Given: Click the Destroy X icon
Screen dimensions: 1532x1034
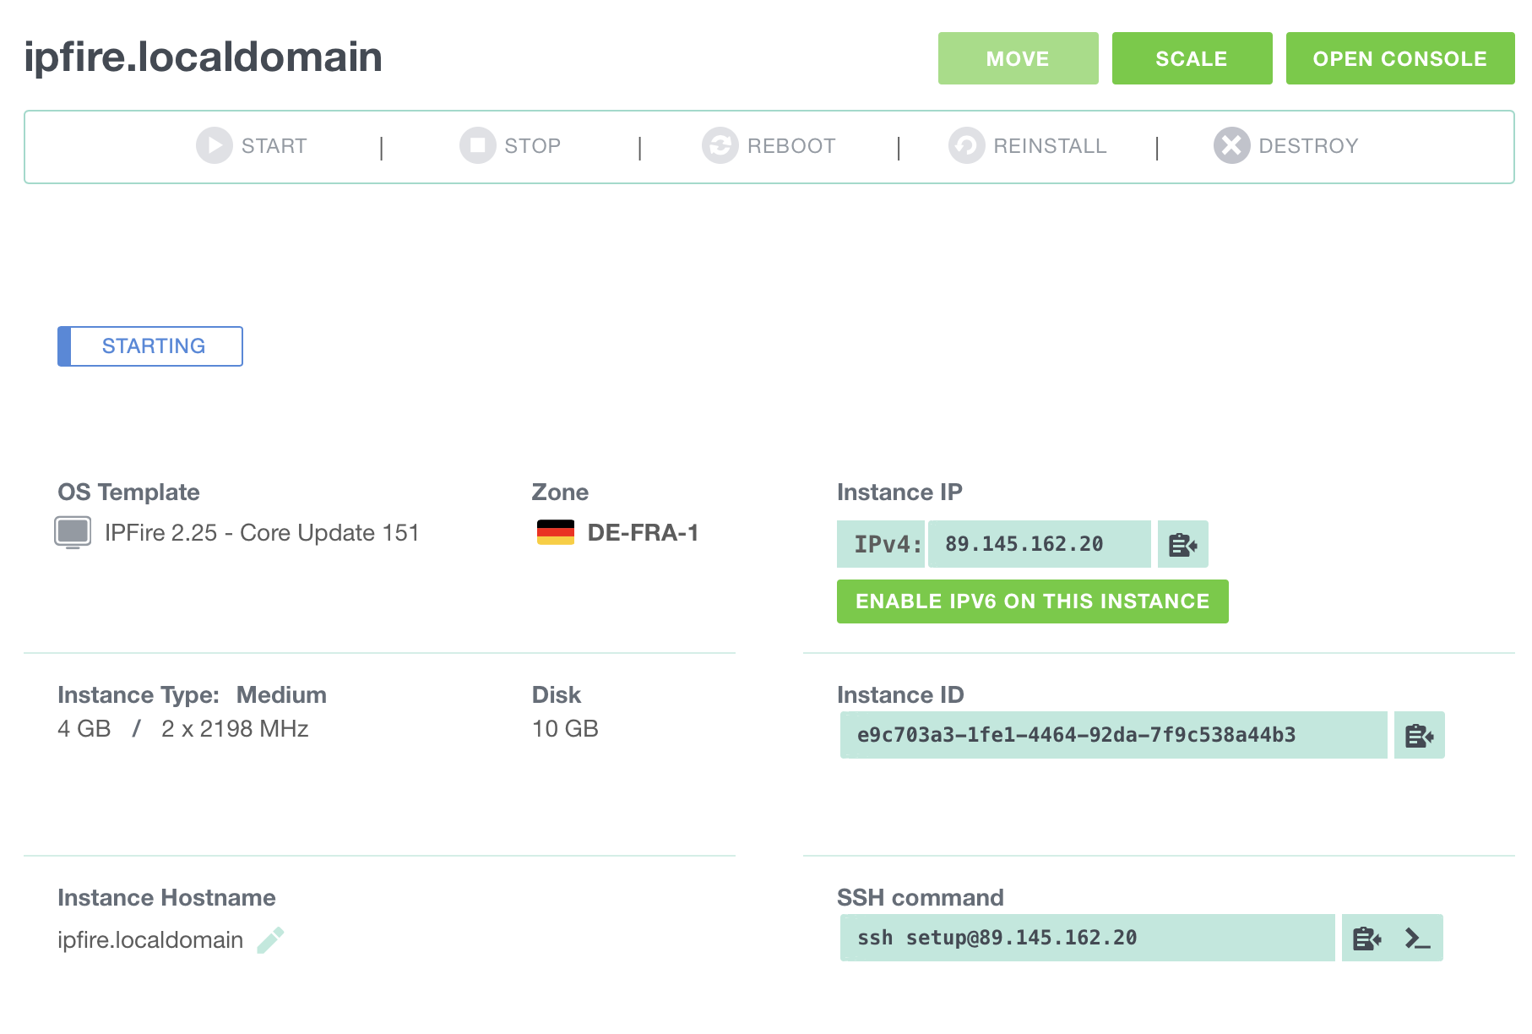Looking at the screenshot, I should (1232, 145).
